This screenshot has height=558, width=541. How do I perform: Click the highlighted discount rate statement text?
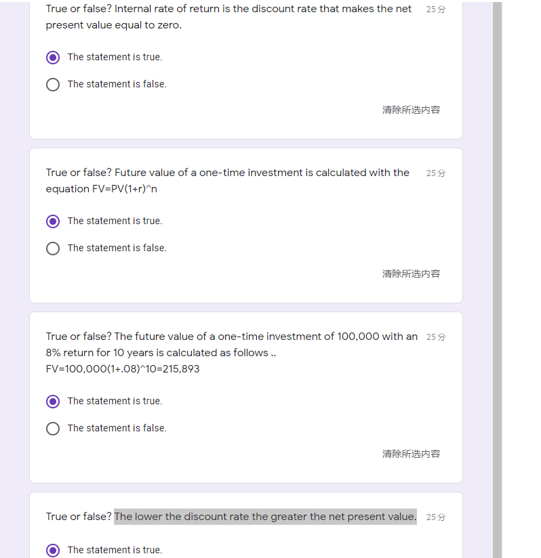pyautogui.click(x=265, y=517)
